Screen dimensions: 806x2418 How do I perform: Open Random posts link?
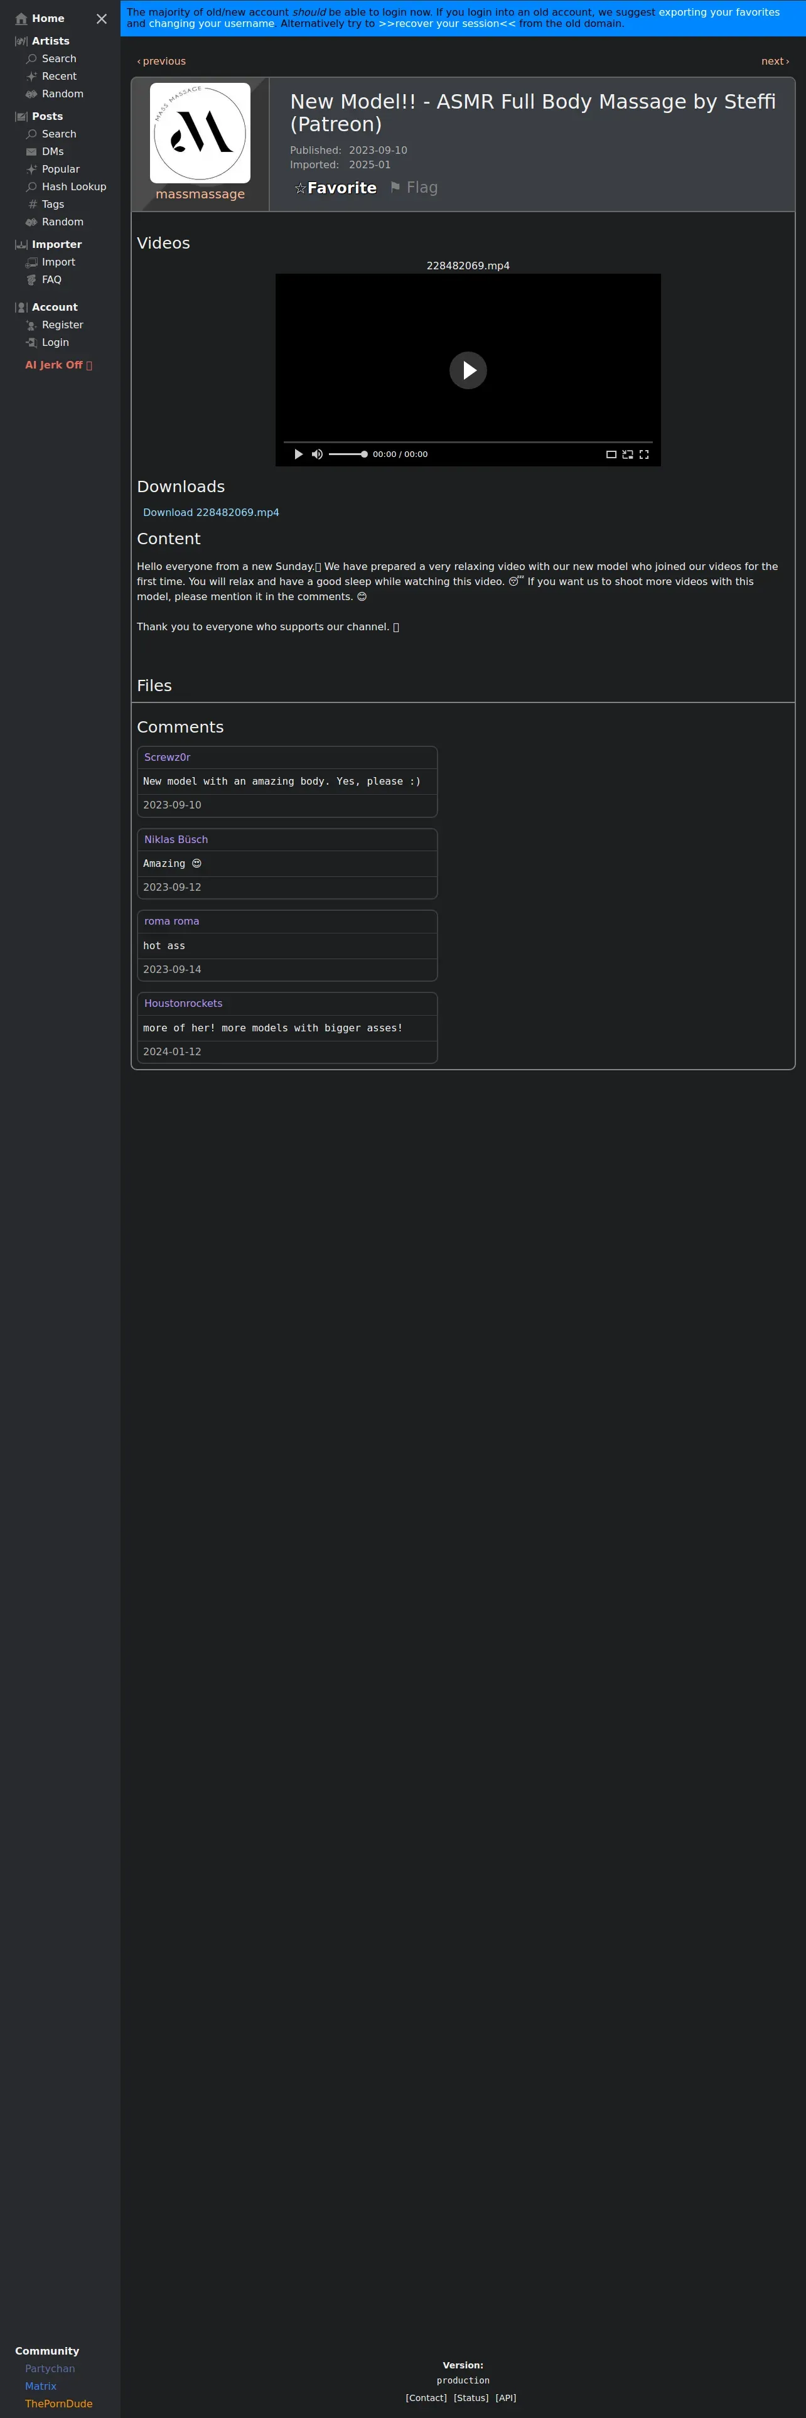tap(62, 222)
